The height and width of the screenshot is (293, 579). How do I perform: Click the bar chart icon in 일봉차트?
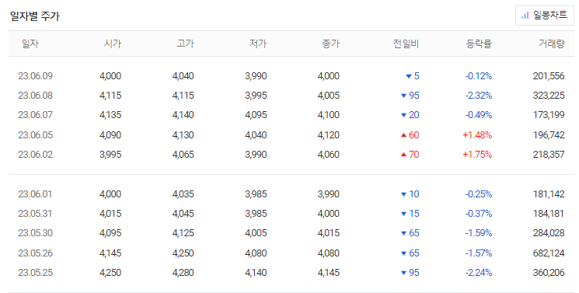click(525, 16)
